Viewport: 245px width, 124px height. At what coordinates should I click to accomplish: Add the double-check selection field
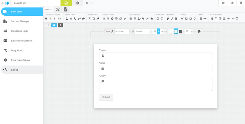click(x=125, y=18)
